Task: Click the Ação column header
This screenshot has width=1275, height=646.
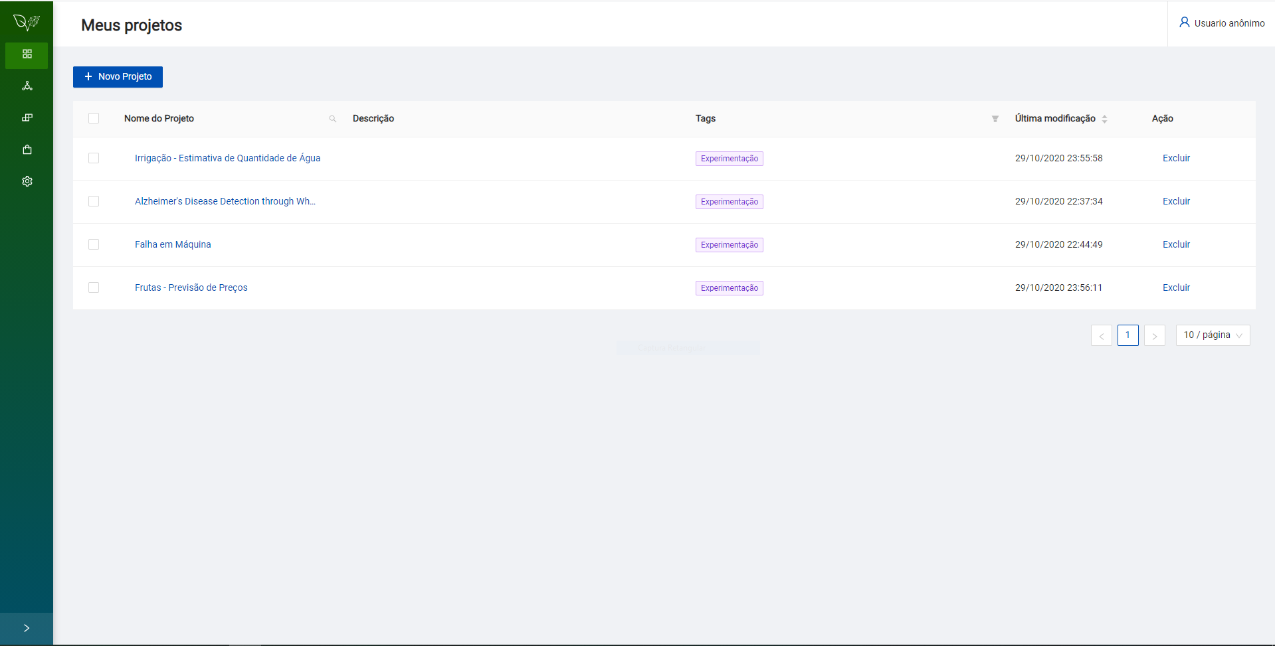Action: tap(1163, 118)
